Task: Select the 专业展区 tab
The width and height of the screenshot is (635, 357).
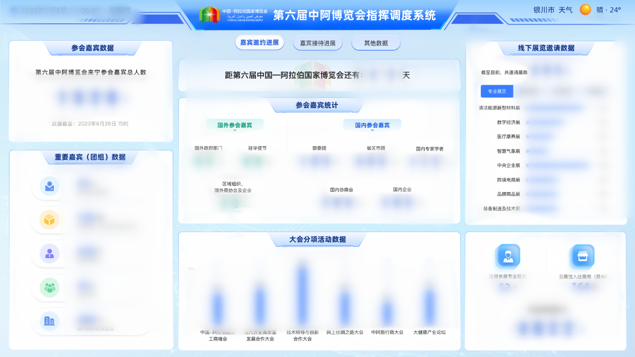Action: point(497,92)
